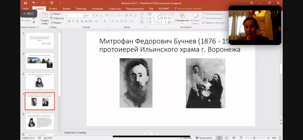This screenshot has width=303, height=140.
Task: Open the font size dropdown showing 44
Action: 93,15
